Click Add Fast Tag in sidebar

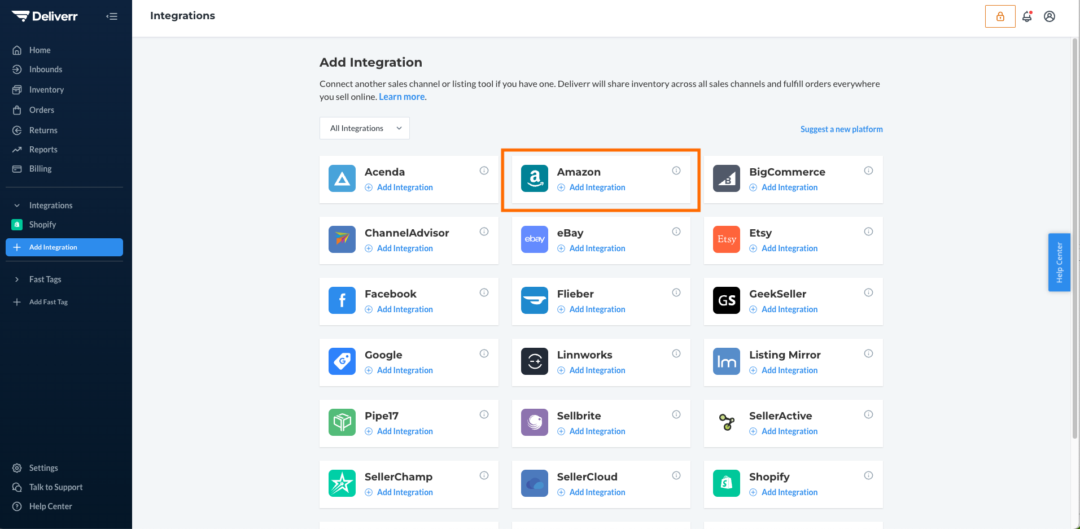(49, 302)
